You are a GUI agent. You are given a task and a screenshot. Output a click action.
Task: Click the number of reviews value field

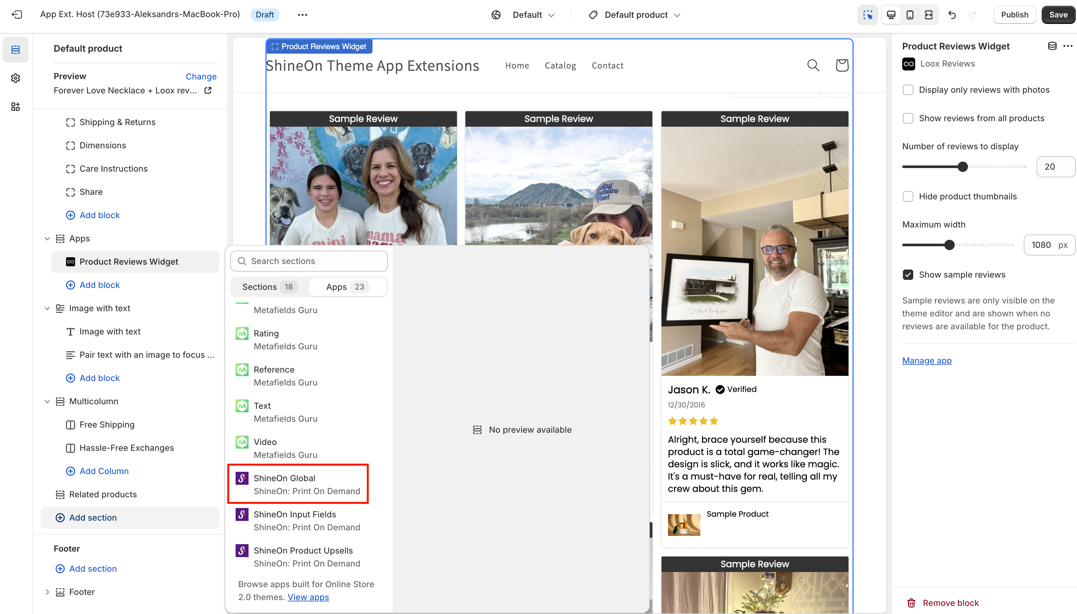[x=1055, y=166]
